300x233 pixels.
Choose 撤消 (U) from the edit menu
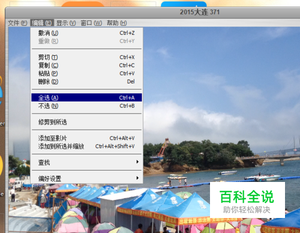(86, 33)
